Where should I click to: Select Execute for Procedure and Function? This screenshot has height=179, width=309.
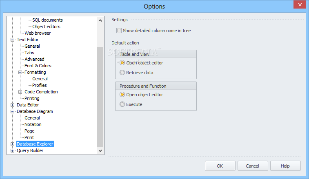tap(122, 104)
